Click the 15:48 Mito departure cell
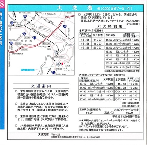Image resolution: width=147 pixels, height=145 pixels. pyautogui.click(x=121, y=84)
